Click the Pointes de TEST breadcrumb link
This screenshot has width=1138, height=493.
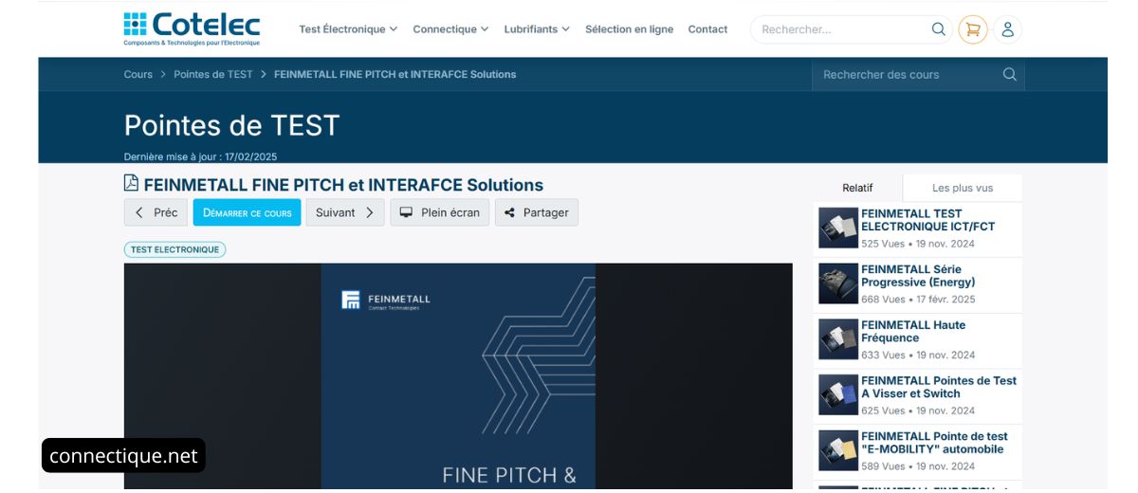[x=212, y=75]
